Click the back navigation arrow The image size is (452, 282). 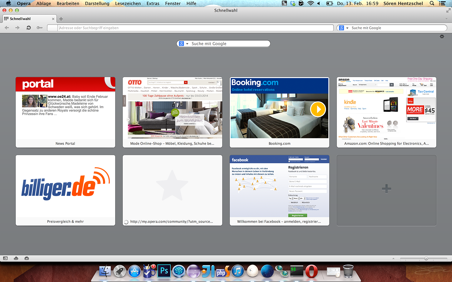7,28
